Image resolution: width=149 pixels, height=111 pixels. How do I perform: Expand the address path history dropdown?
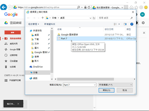[x=90, y=18]
